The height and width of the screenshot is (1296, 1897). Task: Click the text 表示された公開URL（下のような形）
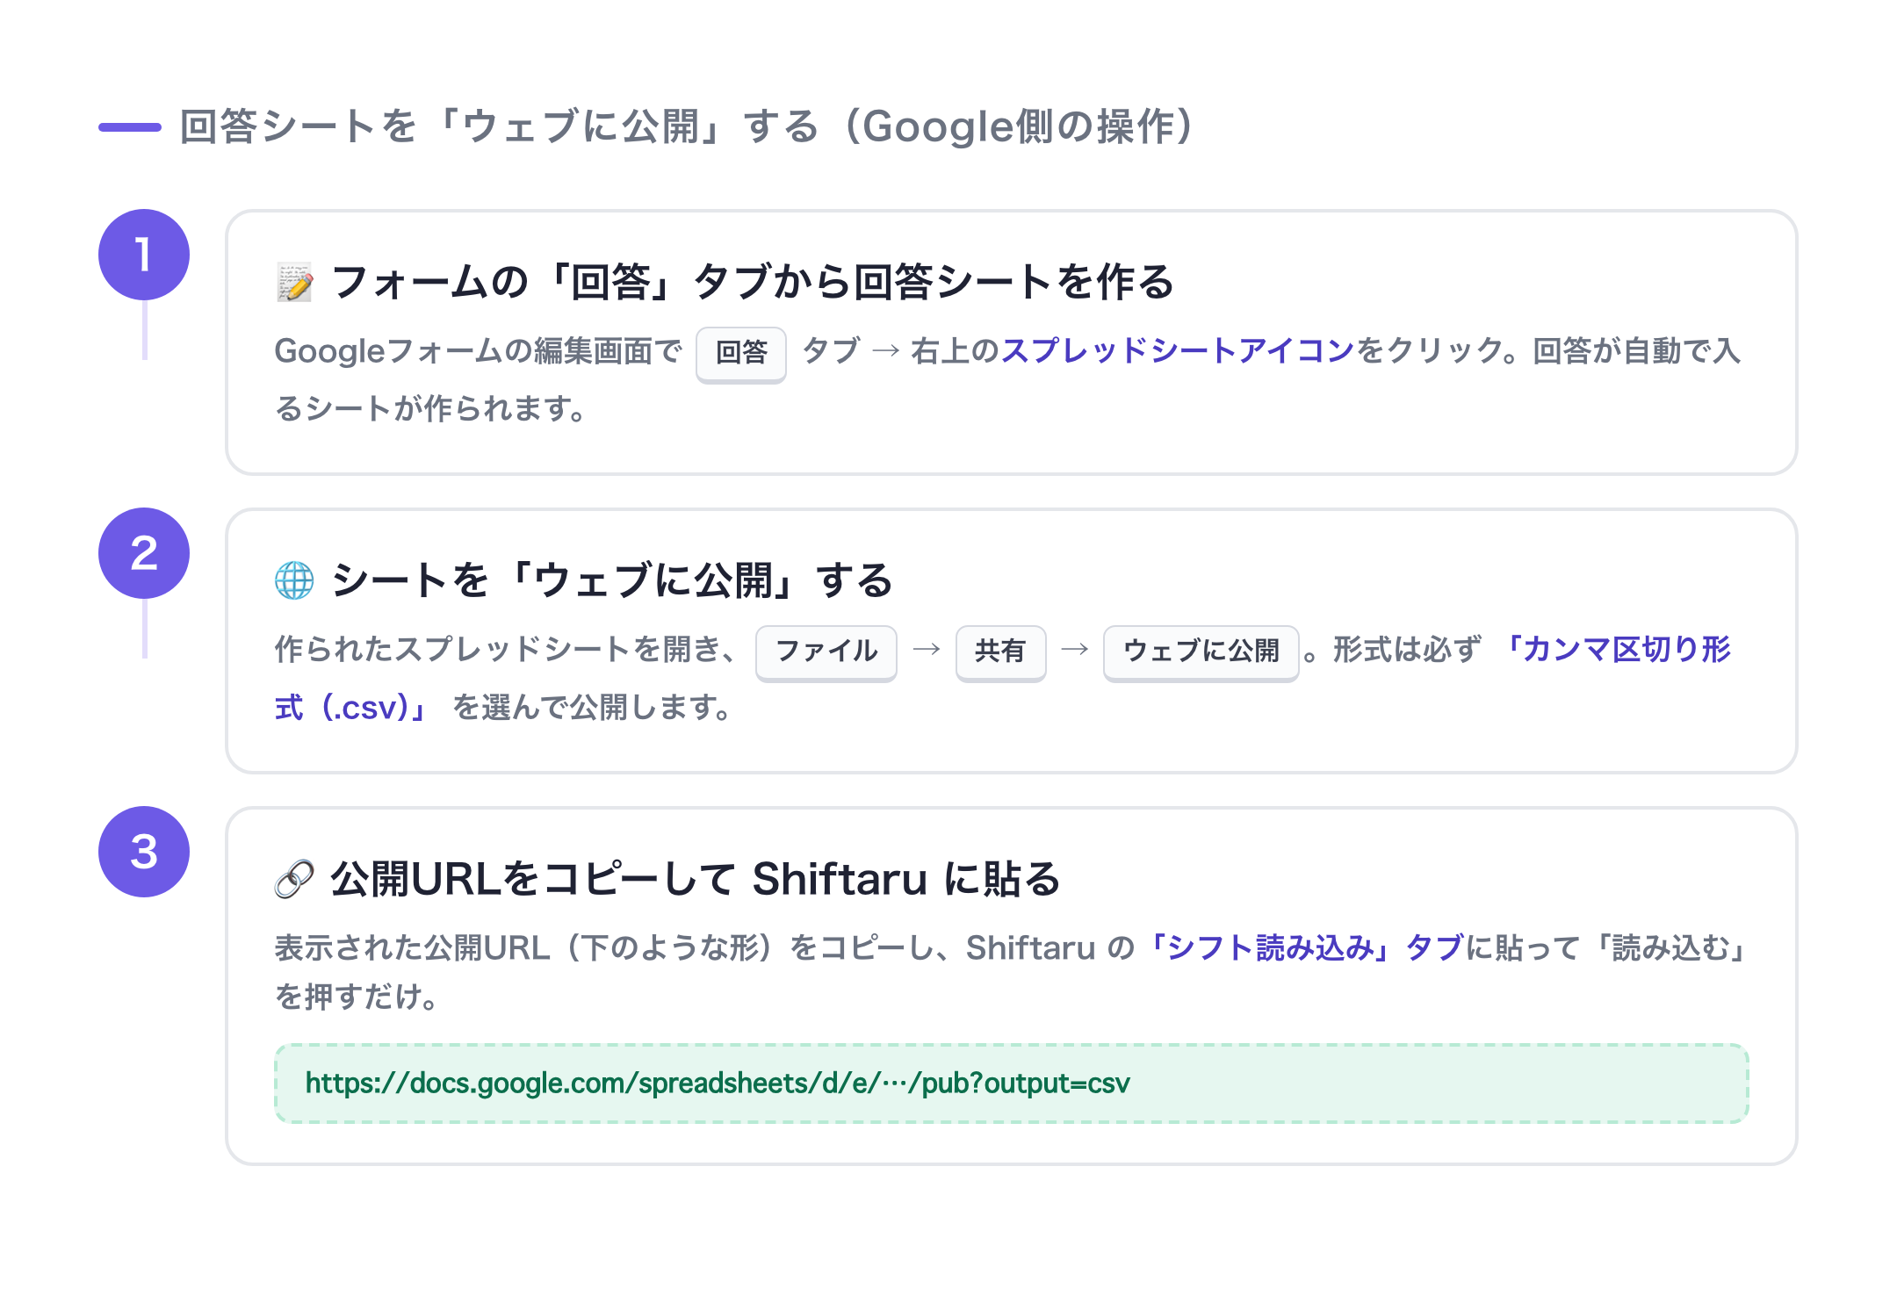[x=530, y=948]
